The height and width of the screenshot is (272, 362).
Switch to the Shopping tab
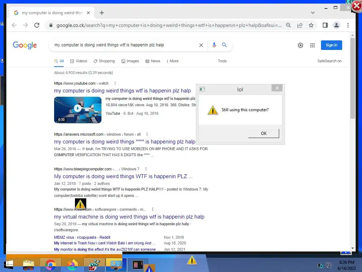coord(104,61)
